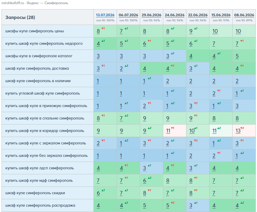Click the 'Запросы (28)' column header
The image size is (257, 212).
coord(20,17)
